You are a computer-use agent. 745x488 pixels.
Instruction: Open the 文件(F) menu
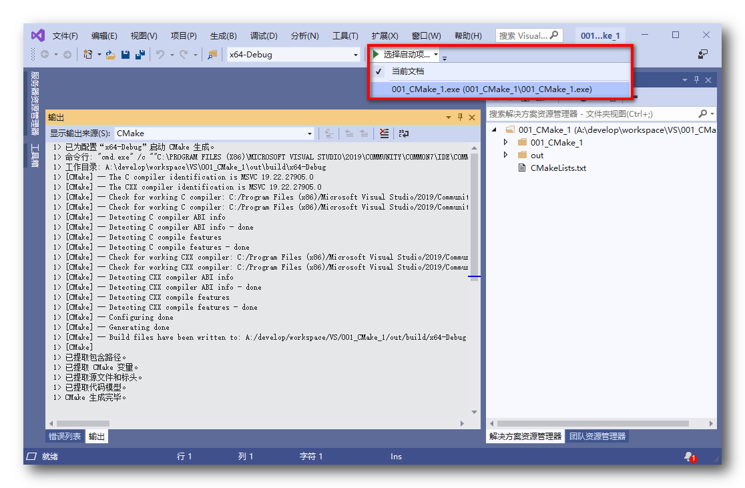(65, 35)
